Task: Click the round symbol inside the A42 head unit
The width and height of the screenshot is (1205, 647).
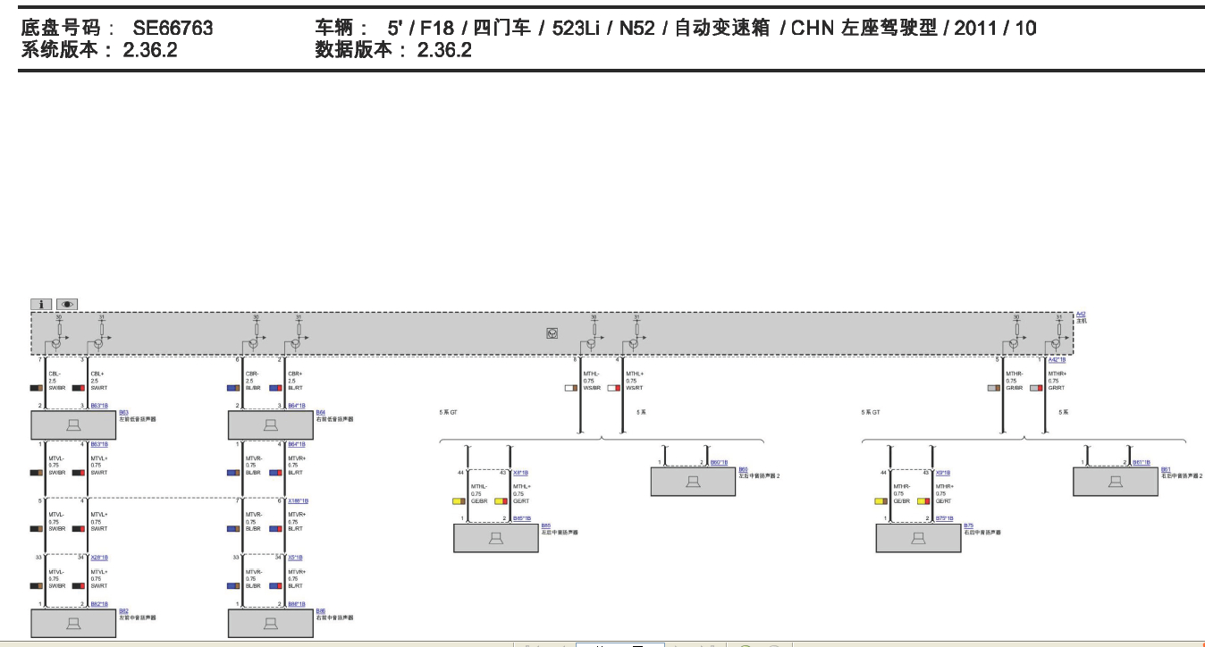Action: click(552, 333)
